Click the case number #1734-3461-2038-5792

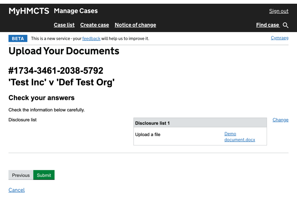tap(56, 71)
